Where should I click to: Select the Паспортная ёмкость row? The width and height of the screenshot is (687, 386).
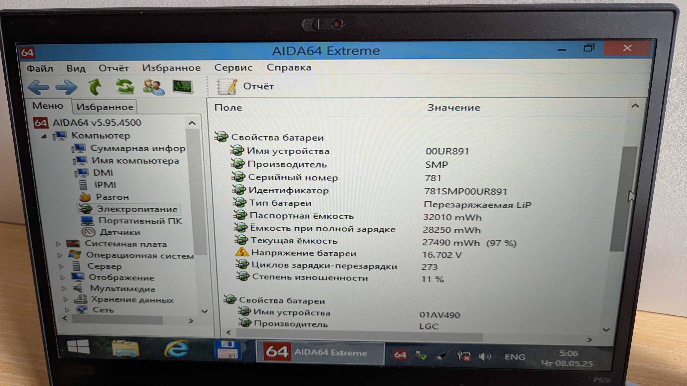coord(358,216)
